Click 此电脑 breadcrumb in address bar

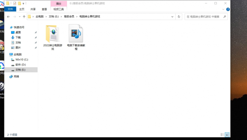point(40,17)
